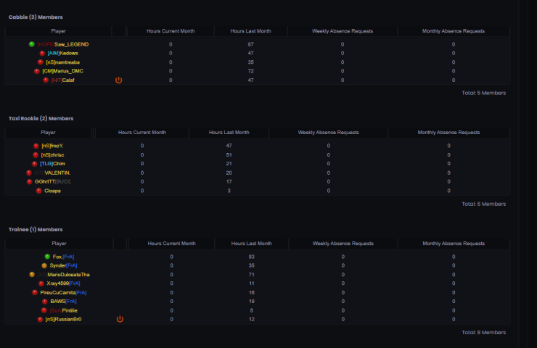
Task: Sort Taxi Rookie table by Player column
Action: click(49, 133)
